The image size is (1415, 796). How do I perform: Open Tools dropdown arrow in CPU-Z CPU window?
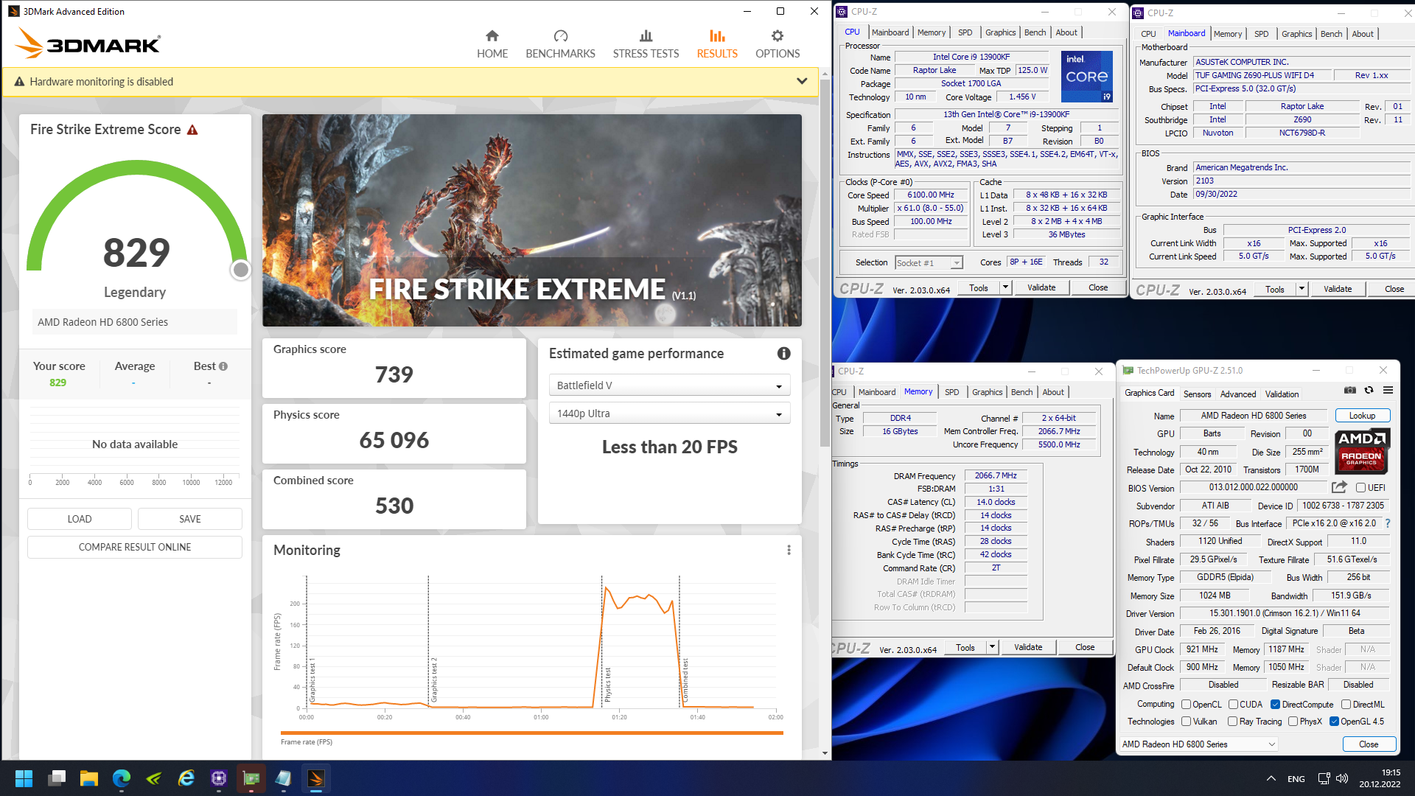(1005, 288)
